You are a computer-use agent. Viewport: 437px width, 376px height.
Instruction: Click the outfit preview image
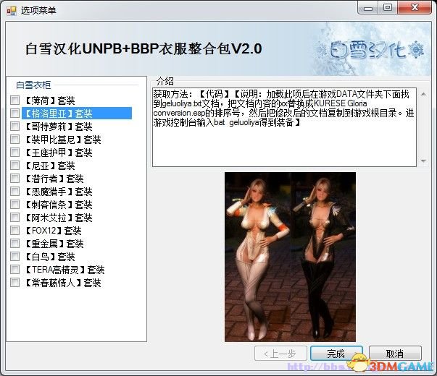pyautogui.click(x=290, y=257)
